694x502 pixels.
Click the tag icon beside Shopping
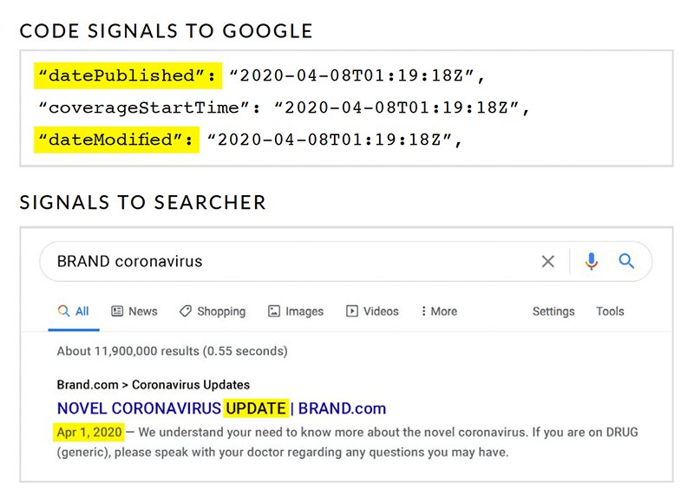click(x=186, y=311)
